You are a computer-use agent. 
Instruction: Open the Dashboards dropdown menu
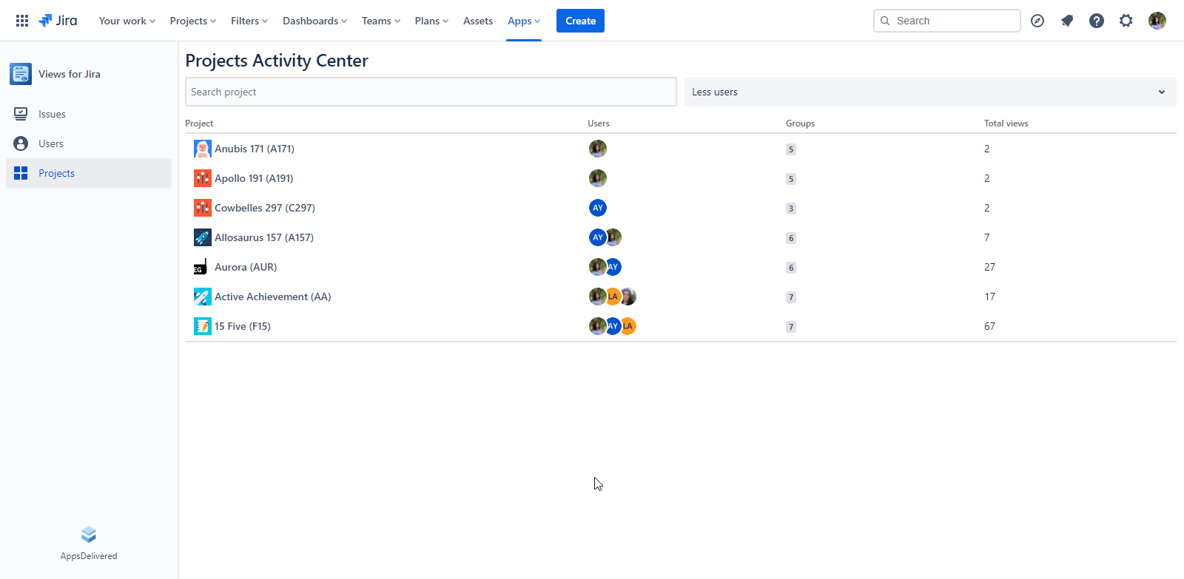(x=314, y=21)
